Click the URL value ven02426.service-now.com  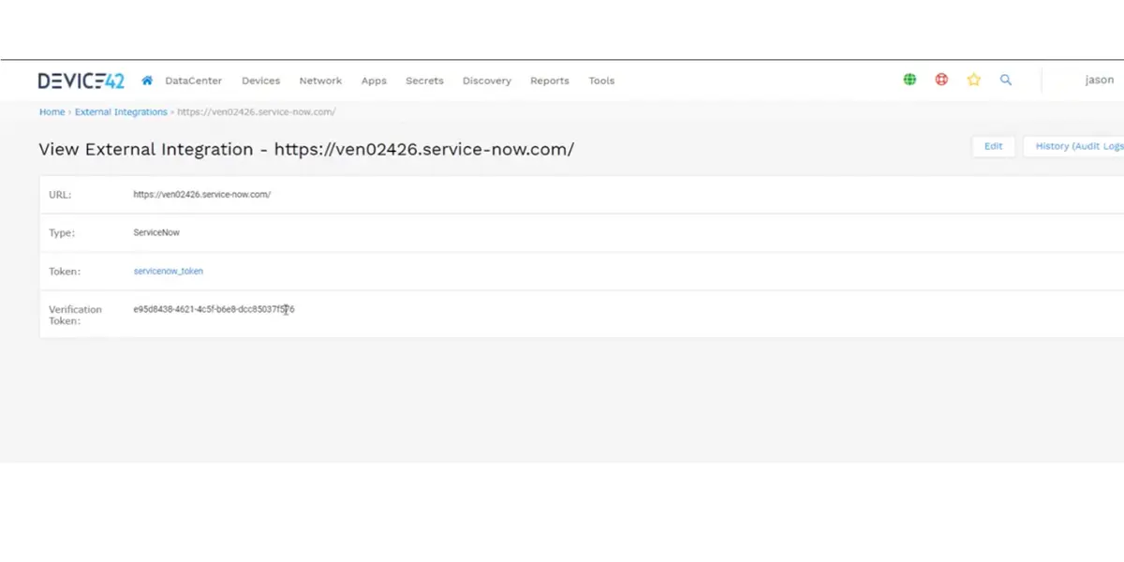(x=202, y=194)
